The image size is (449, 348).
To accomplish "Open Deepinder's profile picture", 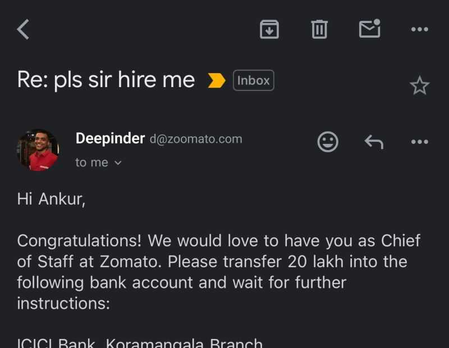I will coord(38,150).
